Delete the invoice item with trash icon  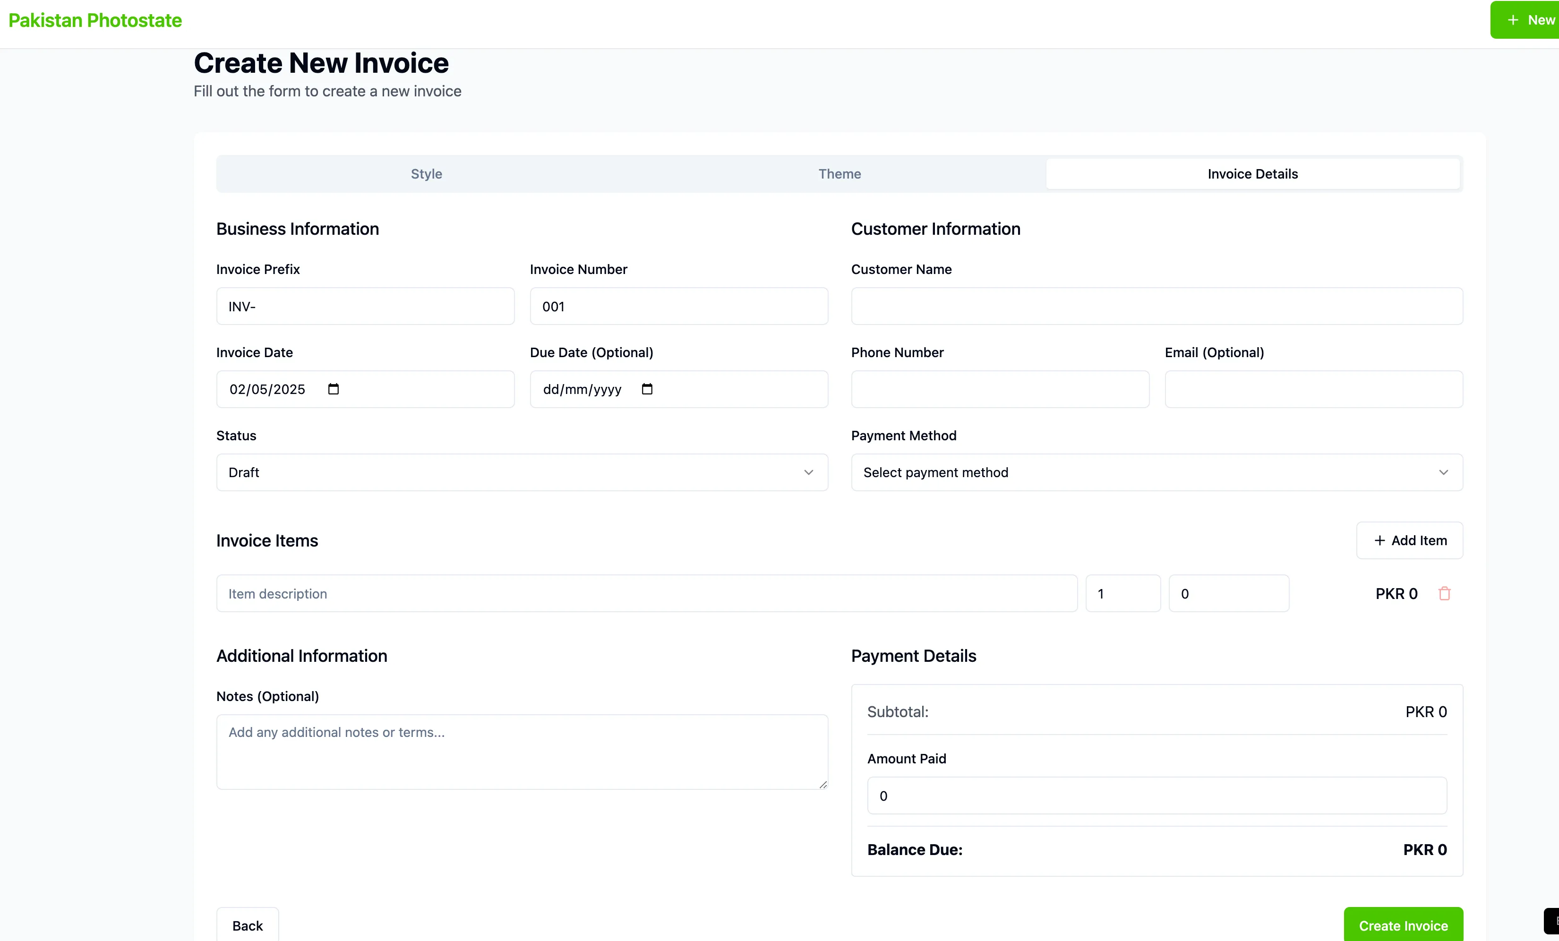1445,594
